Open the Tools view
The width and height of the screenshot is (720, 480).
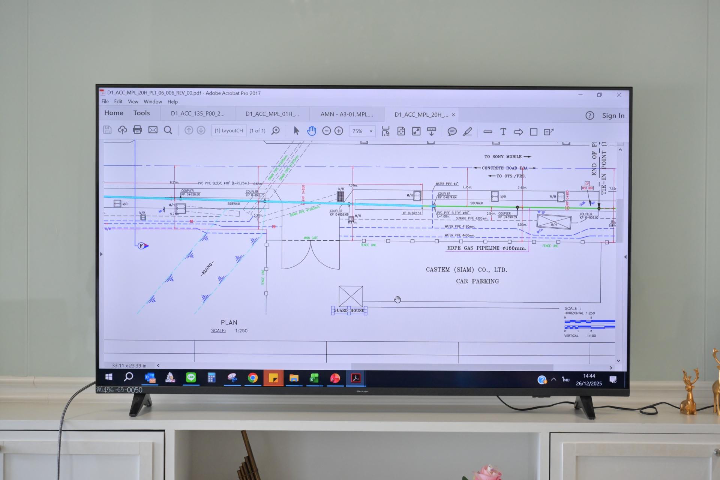[141, 113]
